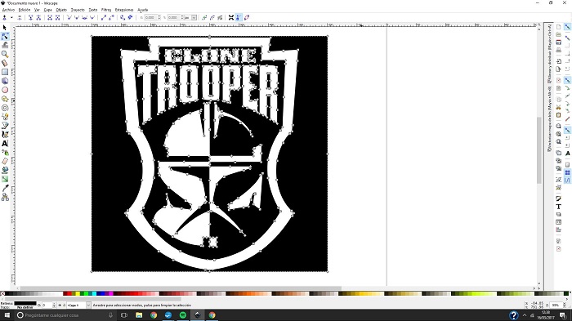This screenshot has height=321, width=572.
Task: Toggle edit mask button
Action: click(212, 17)
